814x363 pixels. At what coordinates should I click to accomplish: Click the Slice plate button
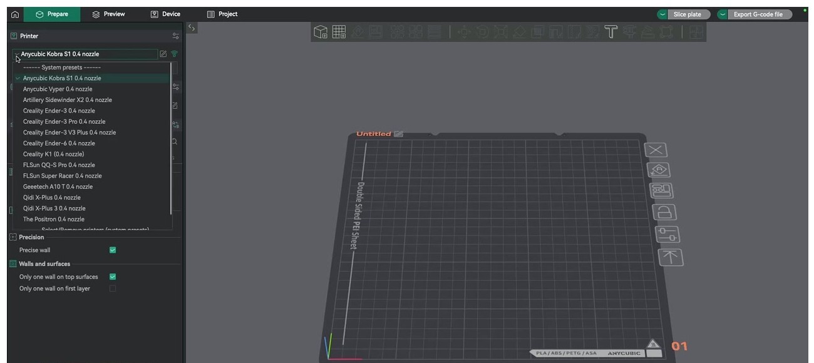point(689,14)
